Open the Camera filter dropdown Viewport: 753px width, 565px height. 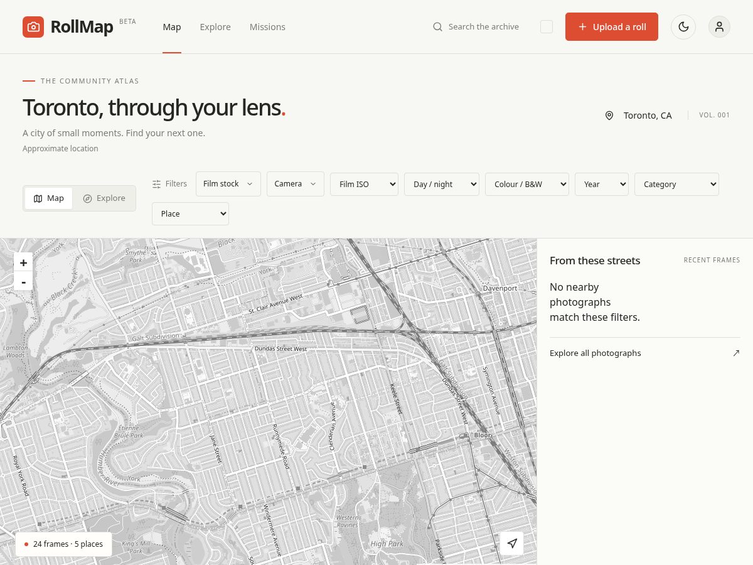coord(296,184)
